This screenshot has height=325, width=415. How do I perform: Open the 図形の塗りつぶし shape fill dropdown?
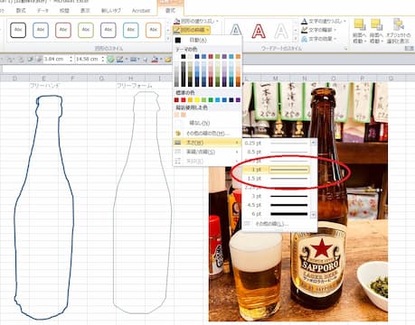[196, 21]
